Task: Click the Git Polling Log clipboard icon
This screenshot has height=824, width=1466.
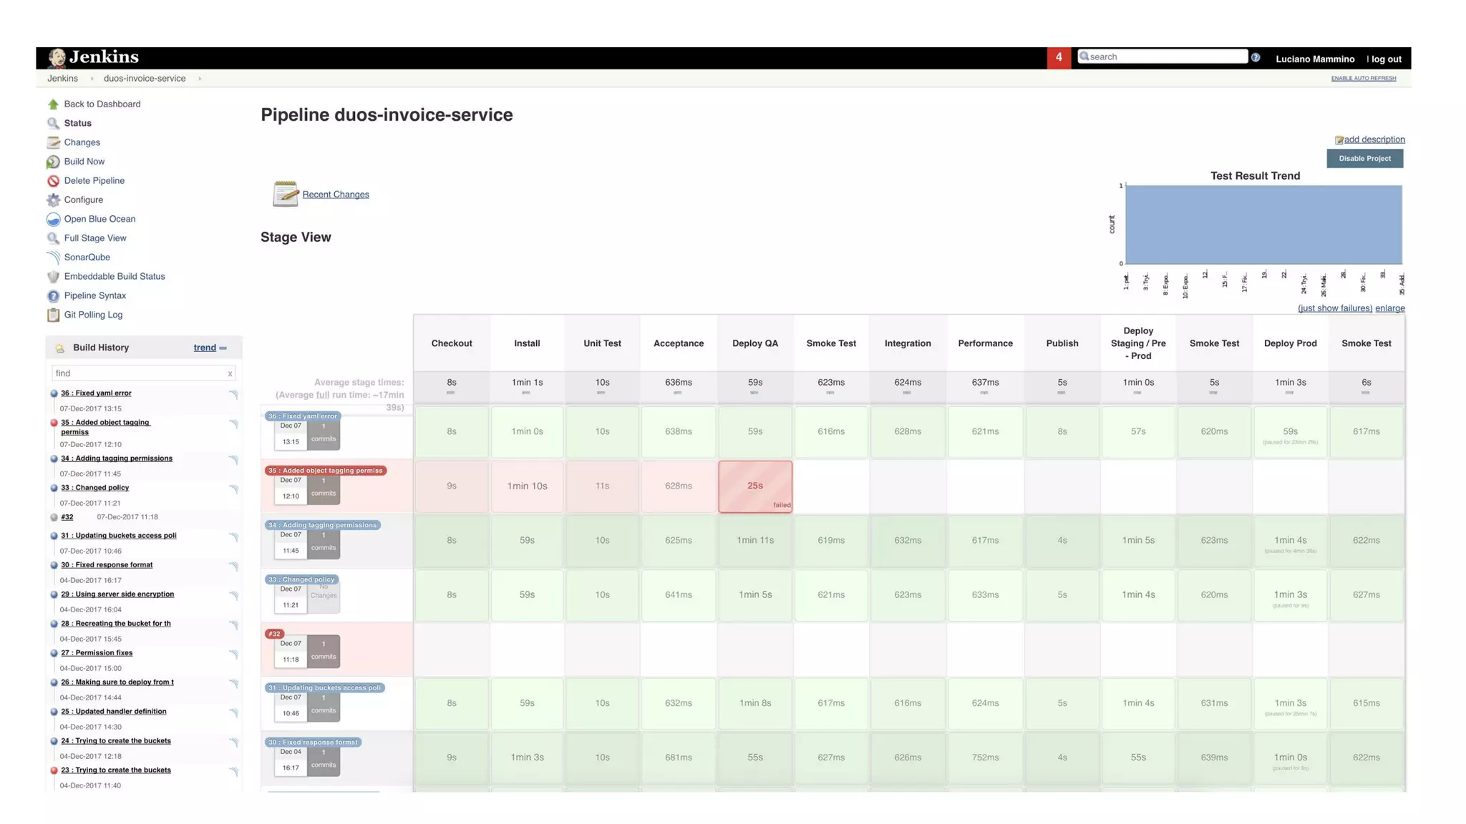Action: coord(53,315)
